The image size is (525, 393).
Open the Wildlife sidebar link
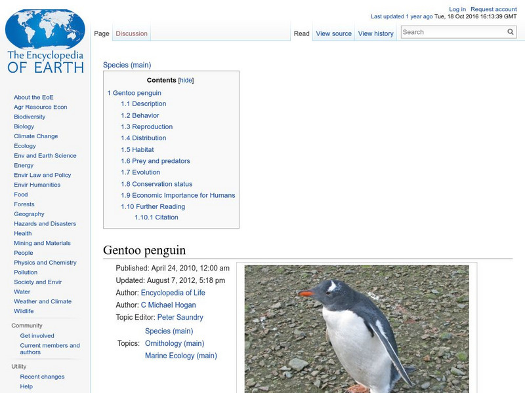(25, 311)
